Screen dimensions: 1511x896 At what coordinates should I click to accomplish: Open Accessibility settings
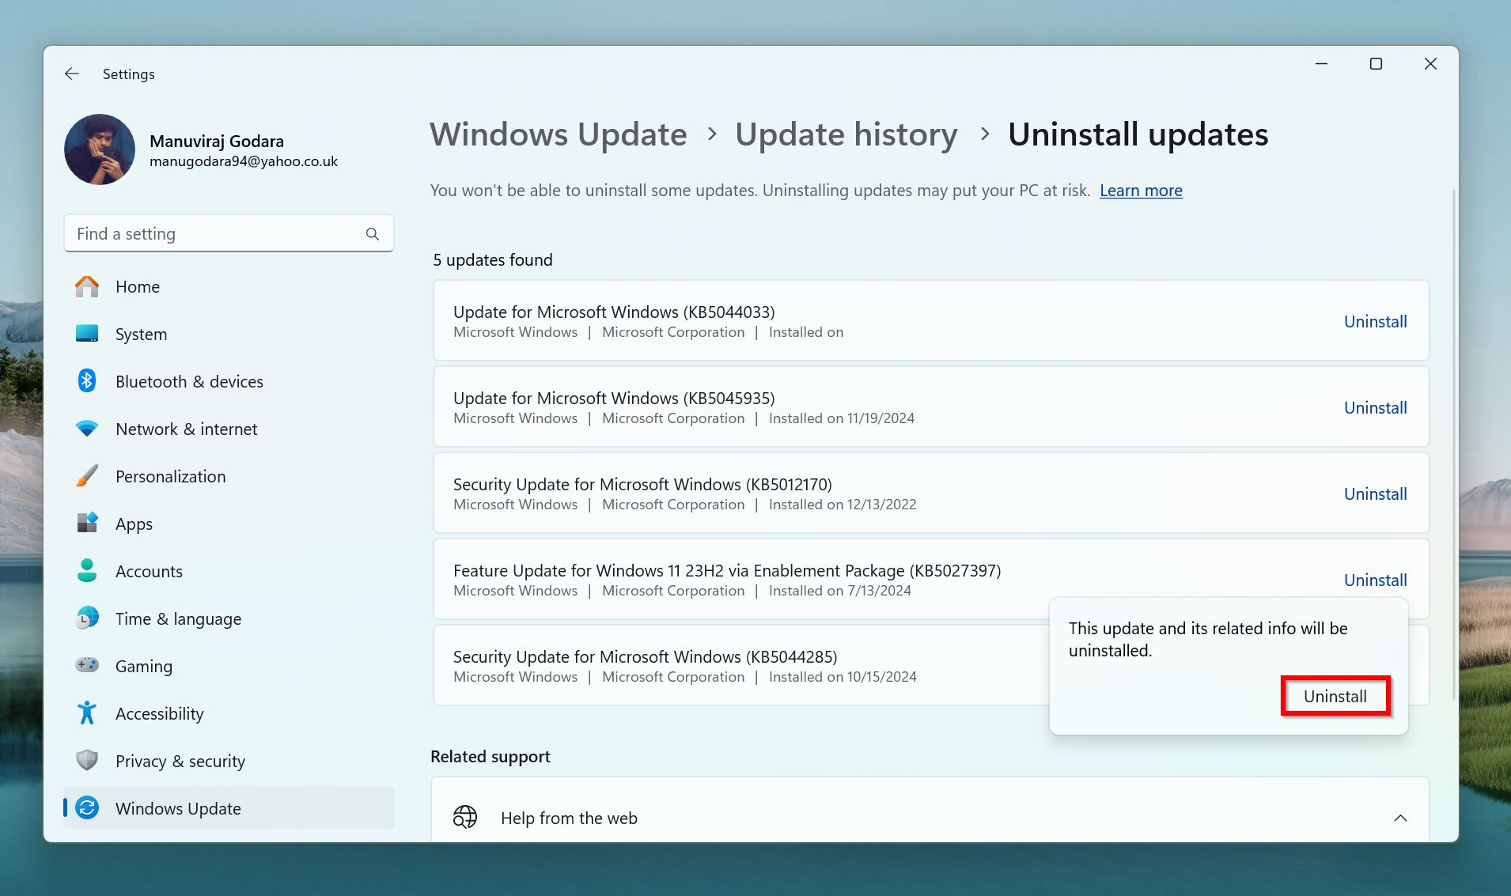pos(229,713)
